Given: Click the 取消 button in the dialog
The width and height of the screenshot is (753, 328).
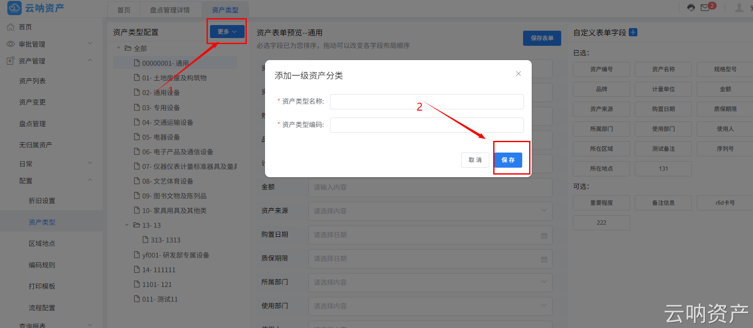Looking at the screenshot, I should [475, 160].
